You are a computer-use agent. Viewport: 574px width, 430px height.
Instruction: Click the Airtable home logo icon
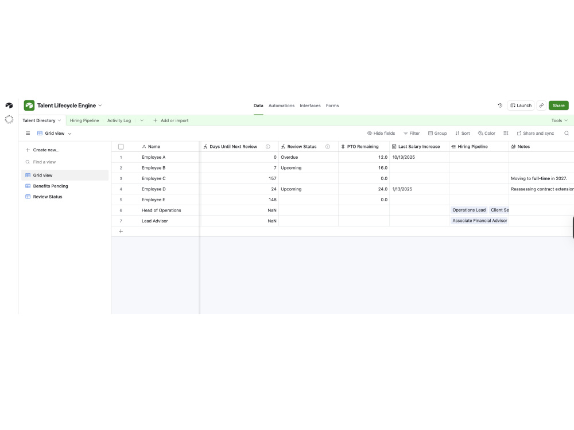click(9, 105)
